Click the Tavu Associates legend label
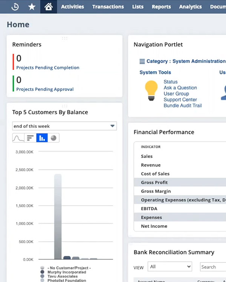The width and height of the screenshot is (226, 282). (63, 276)
